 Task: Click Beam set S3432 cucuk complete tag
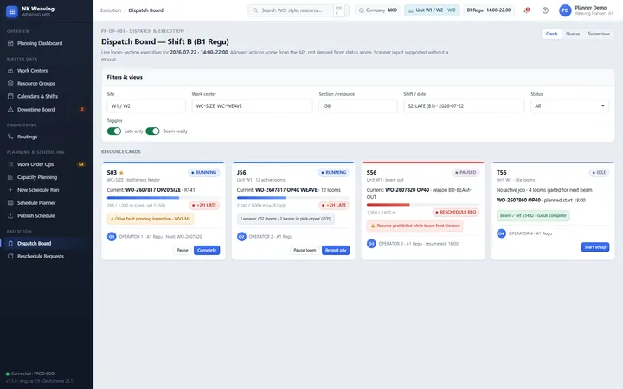point(533,215)
